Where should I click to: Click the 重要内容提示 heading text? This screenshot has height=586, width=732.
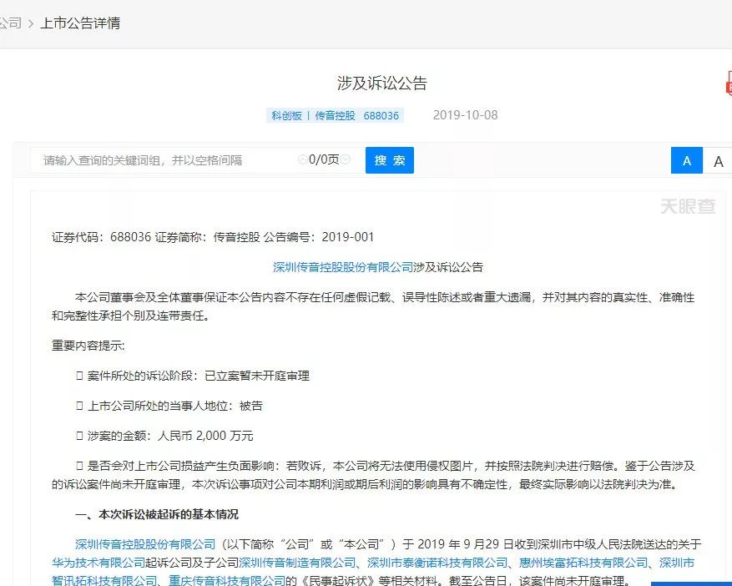pyautogui.click(x=88, y=346)
